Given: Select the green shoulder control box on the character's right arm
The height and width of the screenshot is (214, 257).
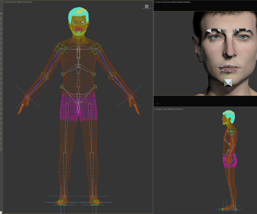Looking at the screenshot, I should tap(60, 48).
